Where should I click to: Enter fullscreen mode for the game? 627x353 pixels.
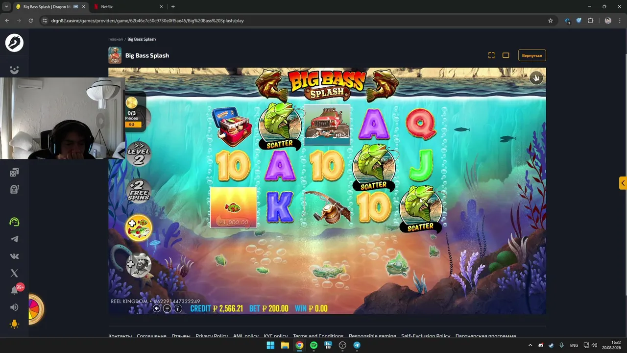491,55
